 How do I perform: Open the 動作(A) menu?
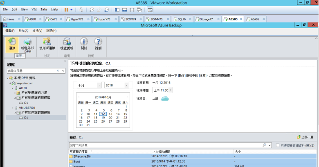click(23, 31)
